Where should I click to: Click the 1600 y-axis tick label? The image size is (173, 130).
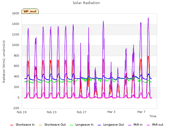tap(16, 13)
